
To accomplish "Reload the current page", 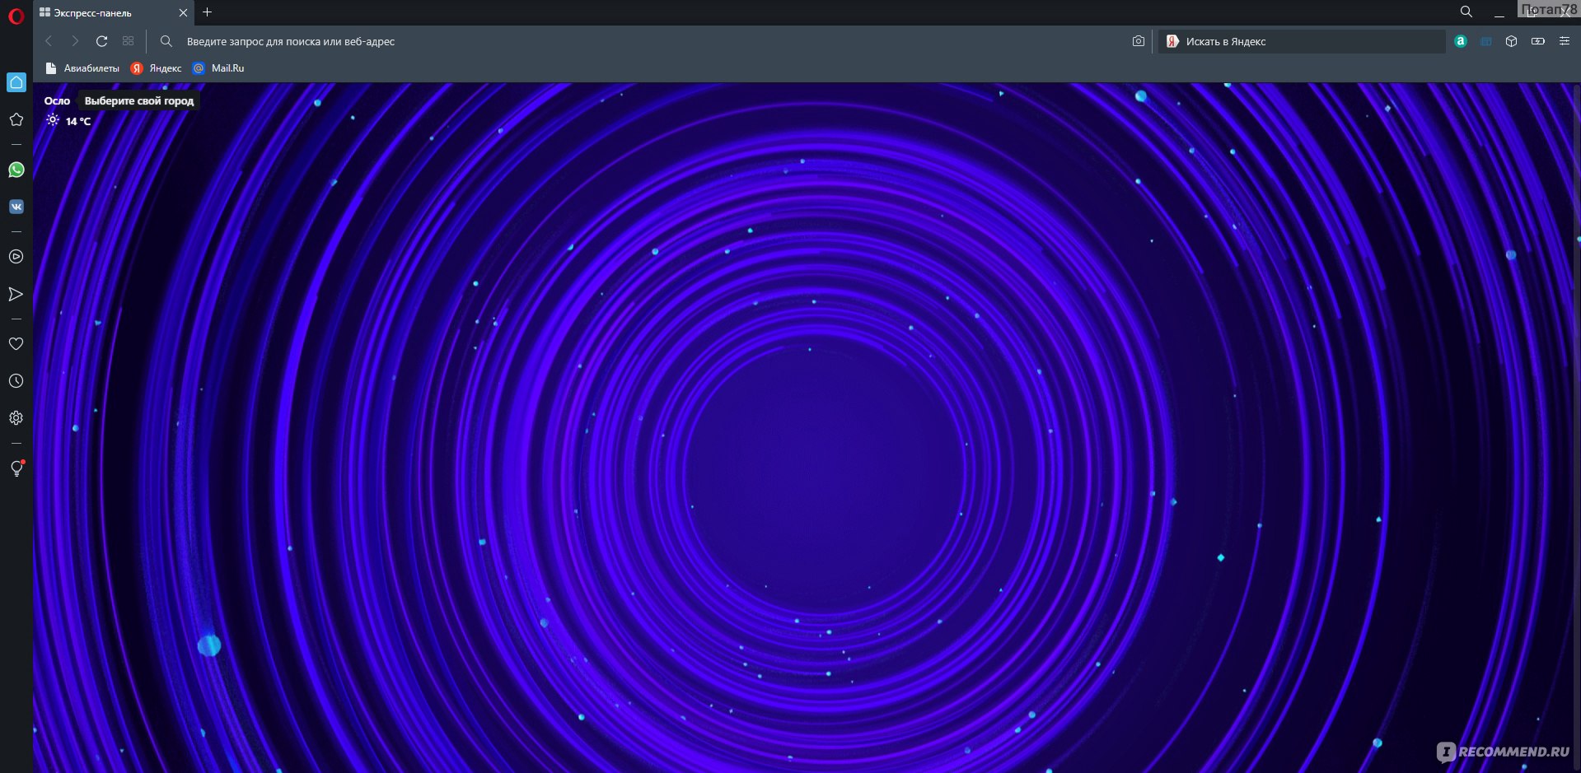I will click(101, 41).
